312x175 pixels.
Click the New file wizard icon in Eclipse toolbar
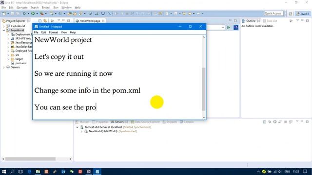pos(4,14)
